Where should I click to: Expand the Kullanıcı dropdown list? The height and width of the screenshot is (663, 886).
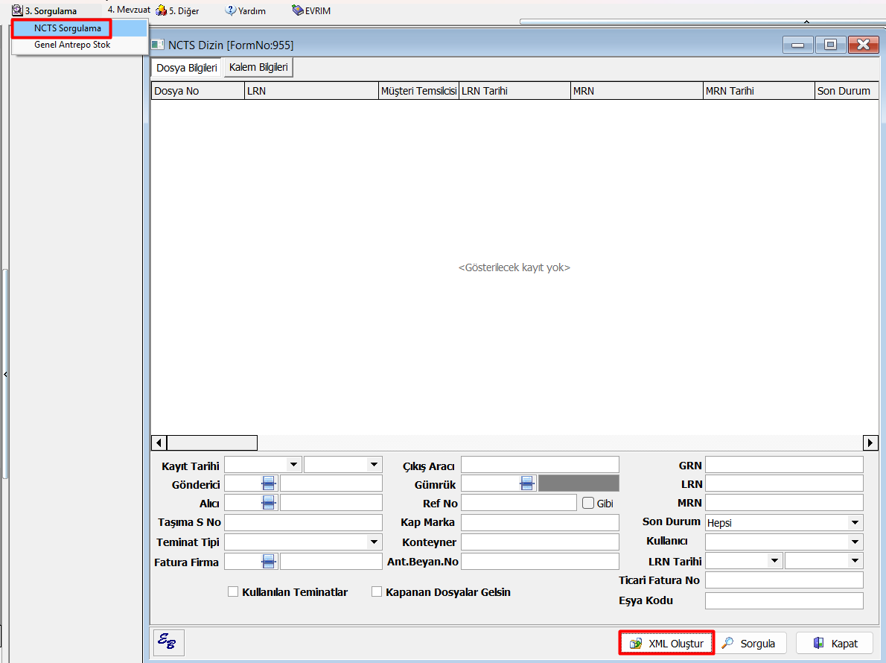click(855, 542)
